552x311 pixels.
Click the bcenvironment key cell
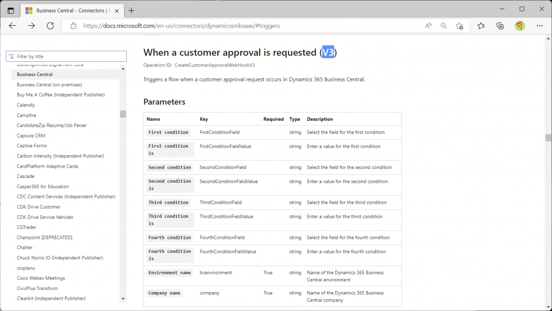click(x=216, y=273)
